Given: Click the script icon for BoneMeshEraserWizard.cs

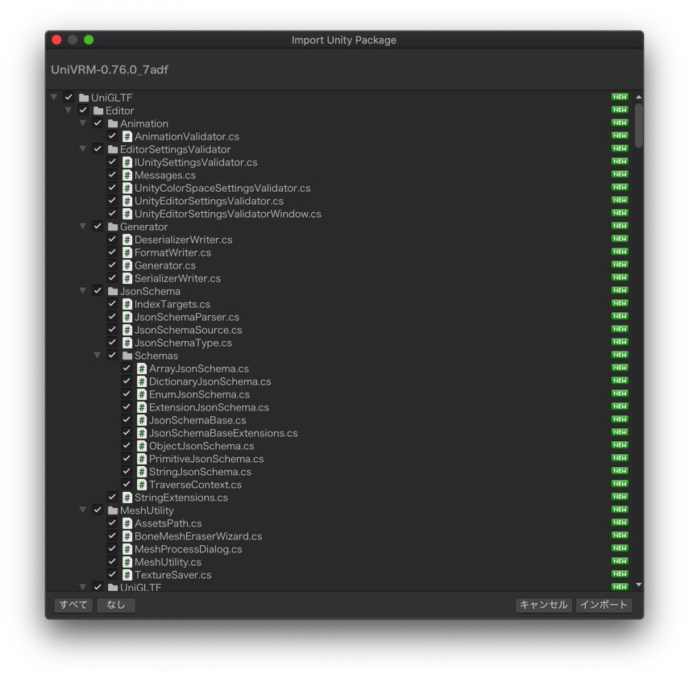Looking at the screenshot, I should (x=127, y=536).
